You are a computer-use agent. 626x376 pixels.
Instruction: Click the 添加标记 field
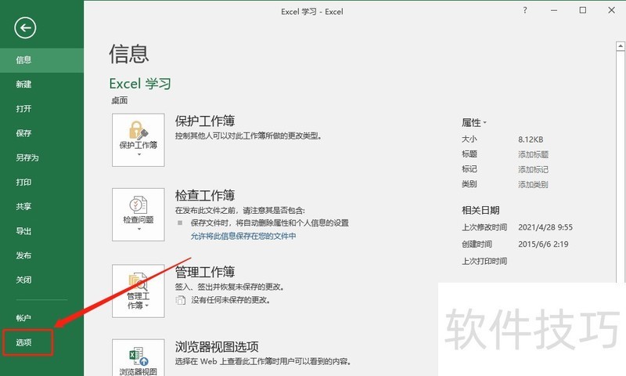tap(533, 169)
